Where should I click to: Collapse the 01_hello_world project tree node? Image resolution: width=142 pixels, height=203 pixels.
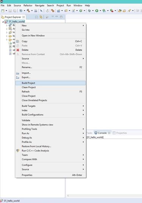pos(3,22)
